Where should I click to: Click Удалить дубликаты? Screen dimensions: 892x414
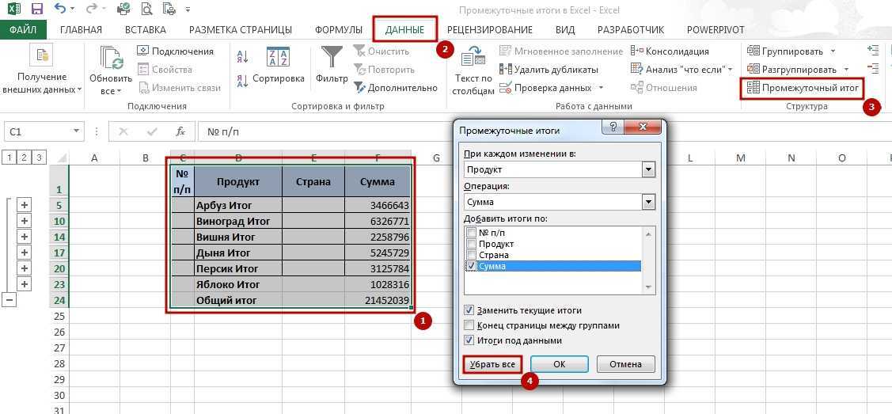tap(548, 70)
